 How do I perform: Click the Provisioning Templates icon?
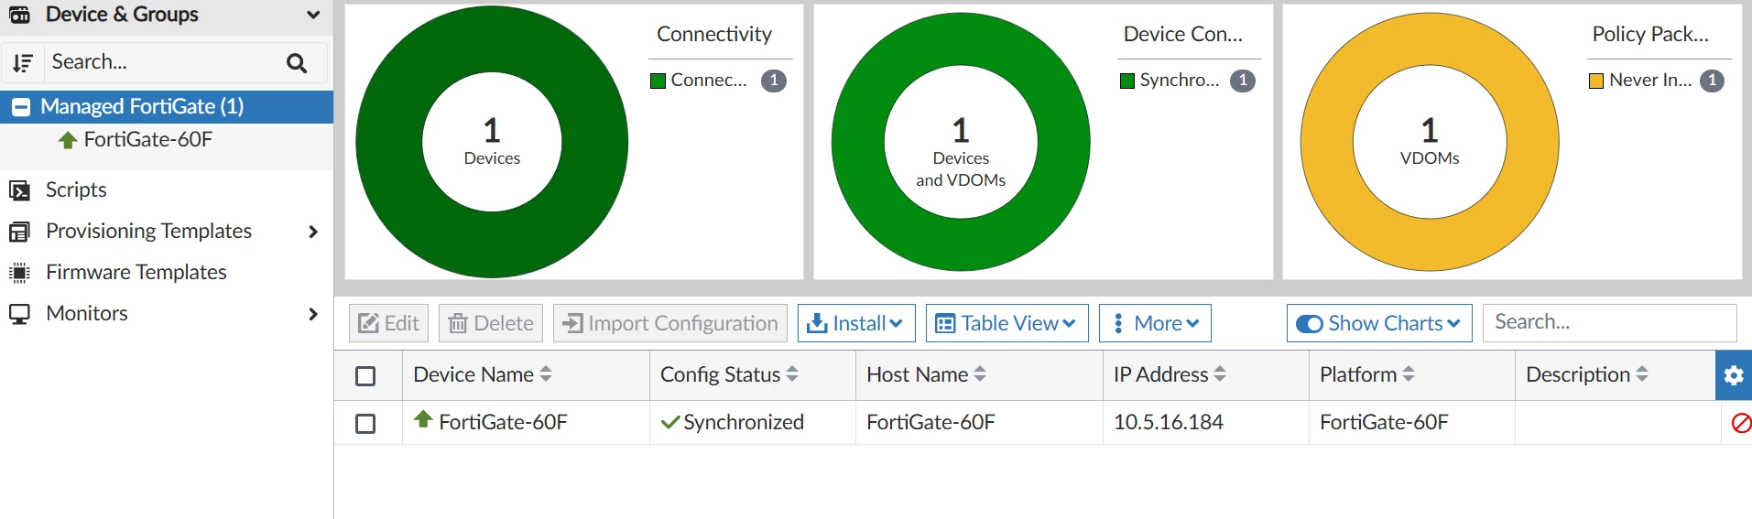click(19, 232)
